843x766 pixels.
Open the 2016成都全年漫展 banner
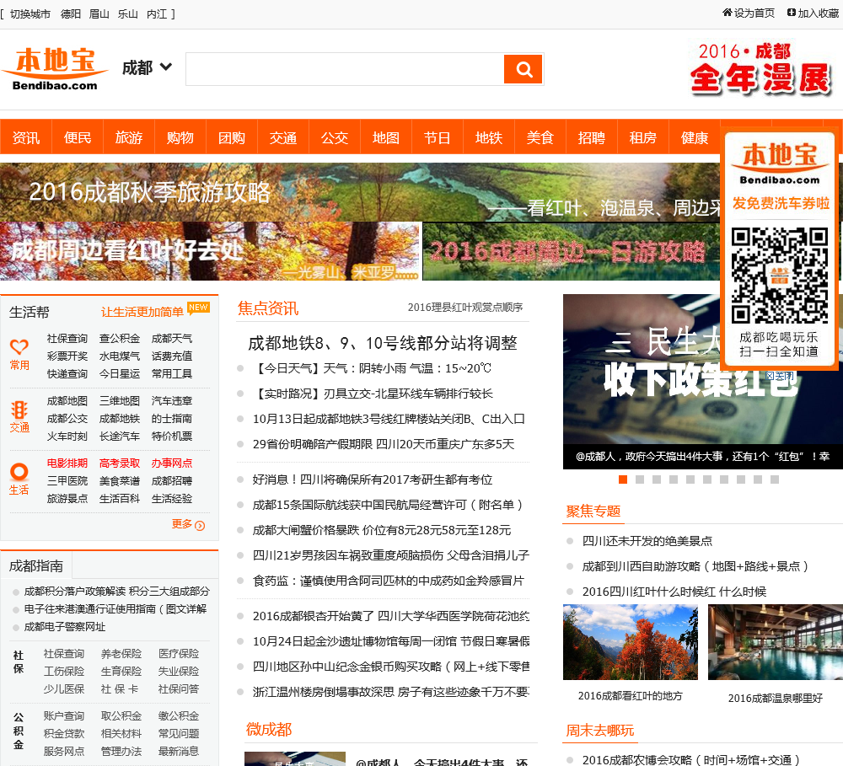click(x=760, y=69)
